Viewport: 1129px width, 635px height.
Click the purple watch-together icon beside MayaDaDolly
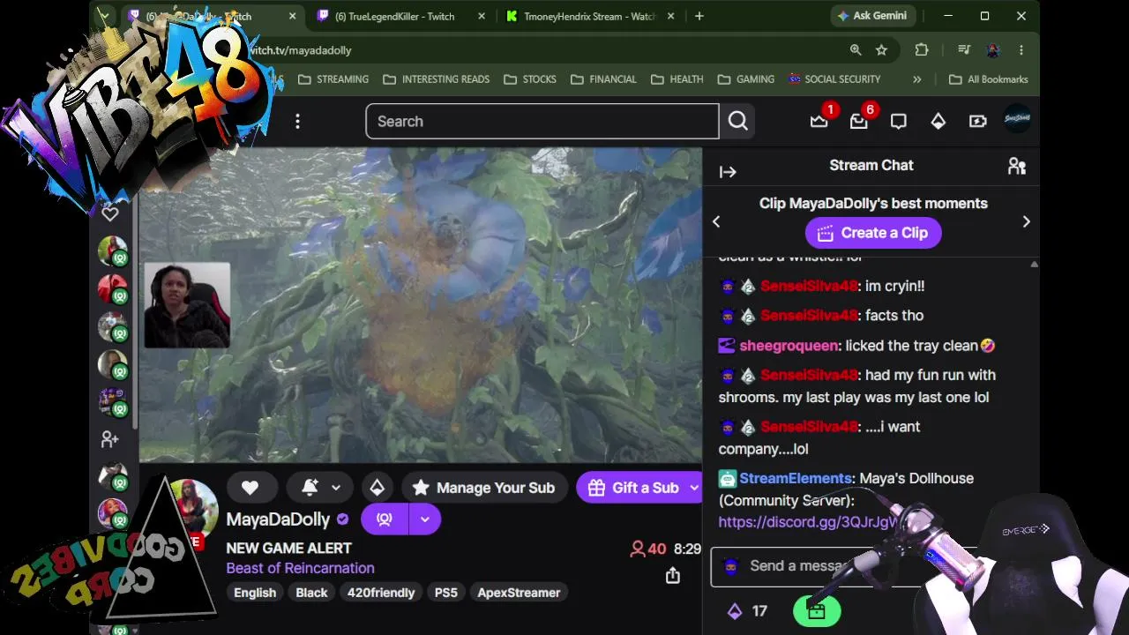click(385, 519)
